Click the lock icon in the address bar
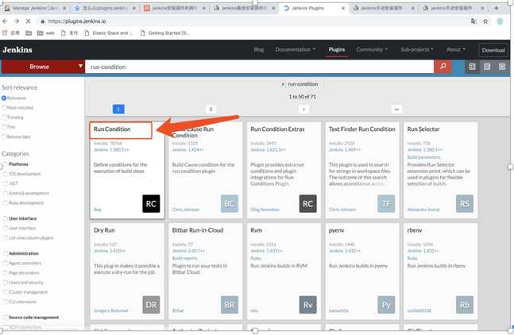Image resolution: width=514 pixels, height=335 pixels. click(x=42, y=21)
